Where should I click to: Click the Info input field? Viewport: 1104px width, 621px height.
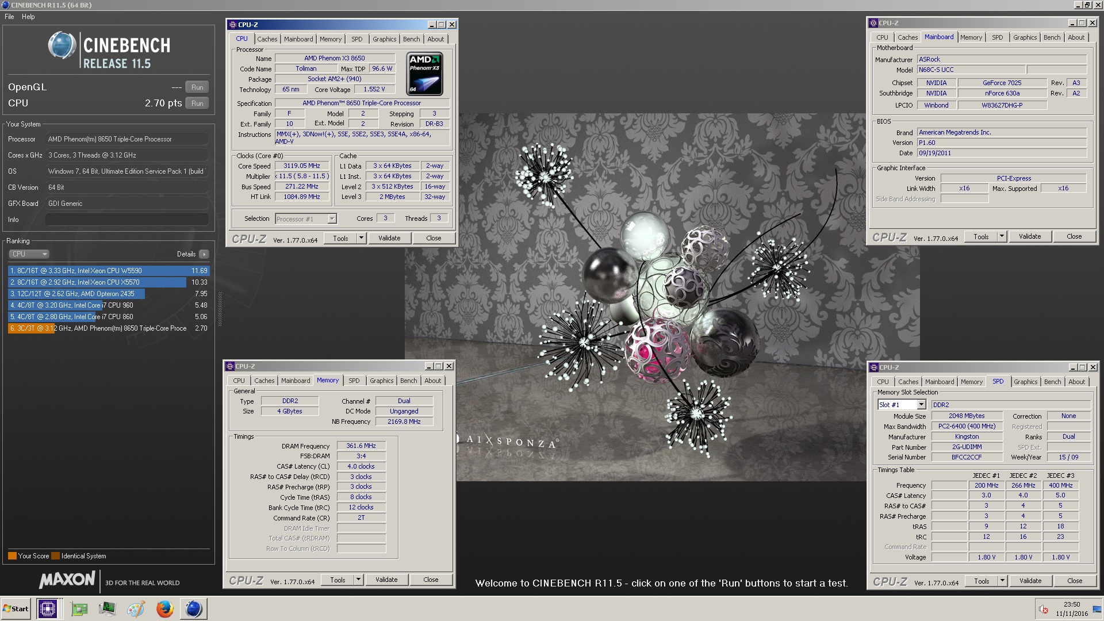(x=126, y=220)
